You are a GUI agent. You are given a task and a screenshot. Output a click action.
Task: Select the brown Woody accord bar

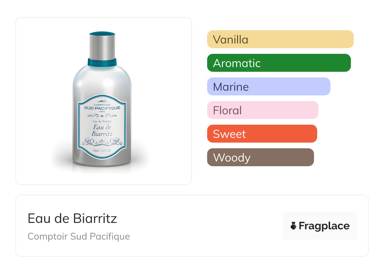click(x=260, y=157)
